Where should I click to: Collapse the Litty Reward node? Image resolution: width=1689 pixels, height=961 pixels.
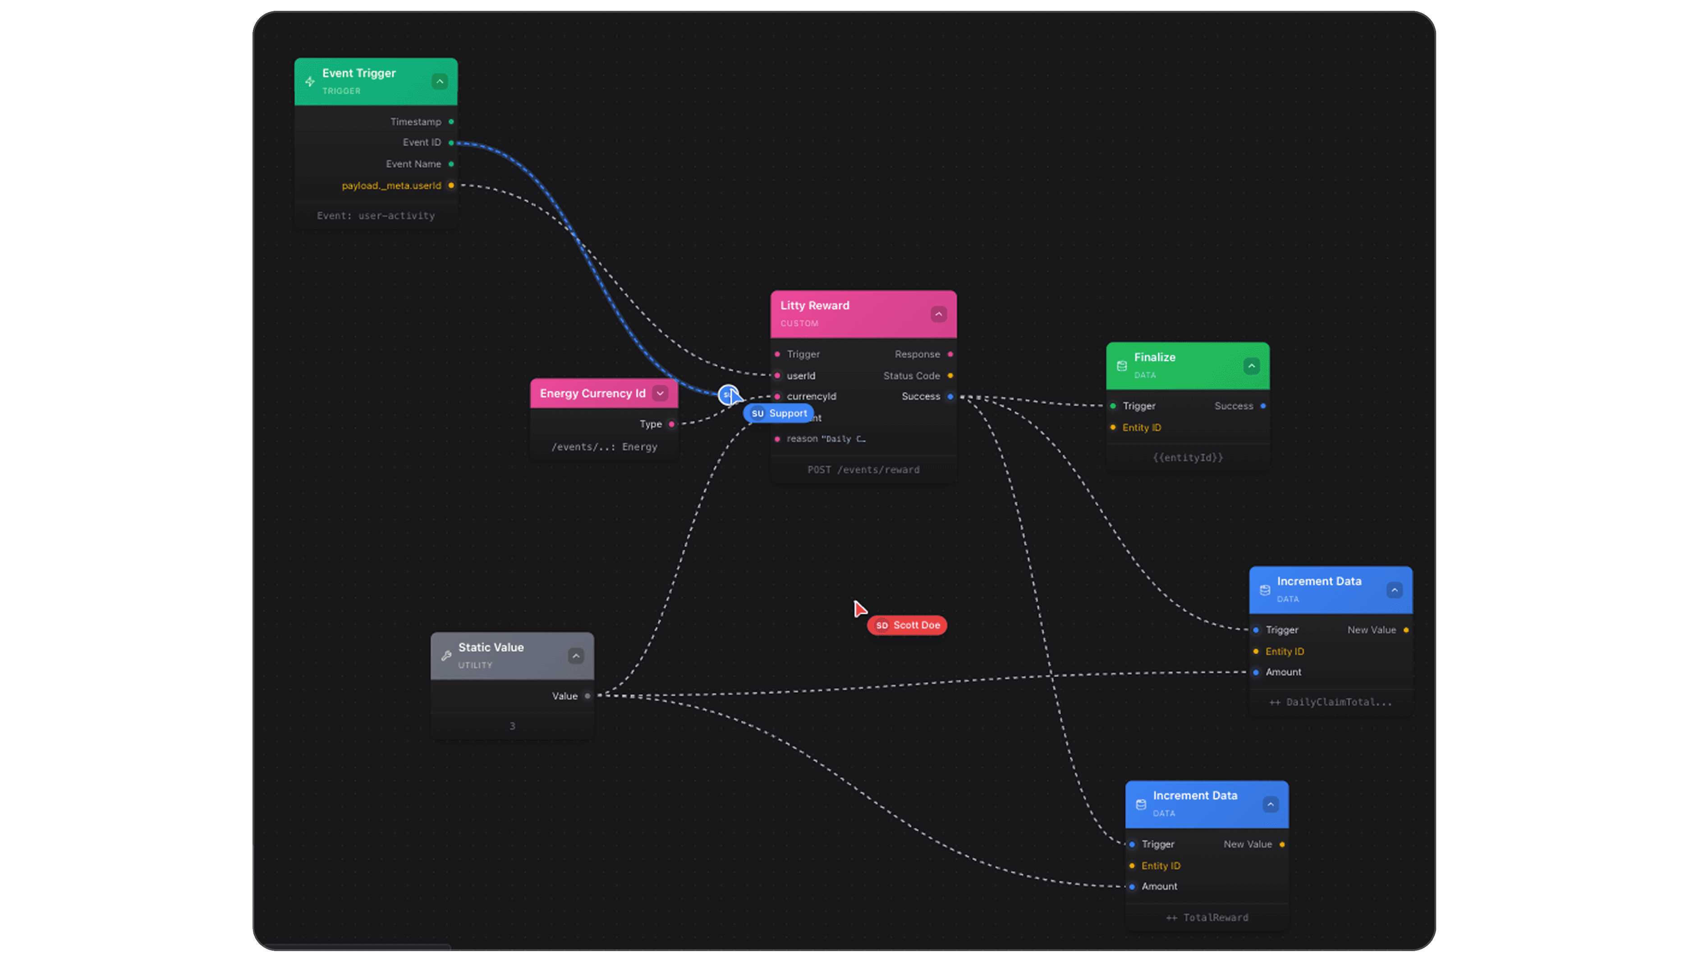tap(938, 314)
